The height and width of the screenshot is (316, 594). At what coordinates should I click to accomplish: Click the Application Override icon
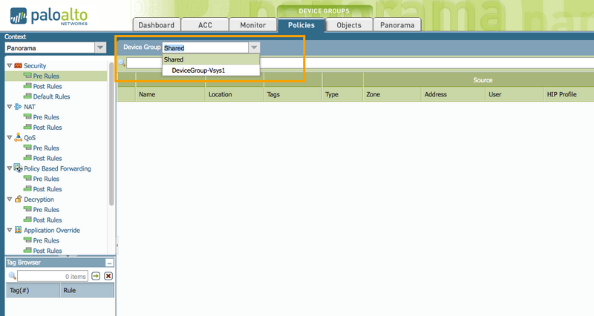click(x=18, y=230)
